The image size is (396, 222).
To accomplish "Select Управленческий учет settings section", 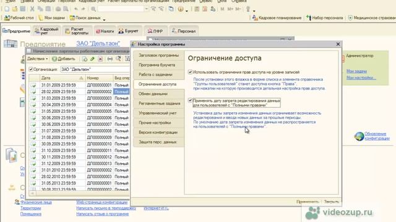I will [x=158, y=113].
